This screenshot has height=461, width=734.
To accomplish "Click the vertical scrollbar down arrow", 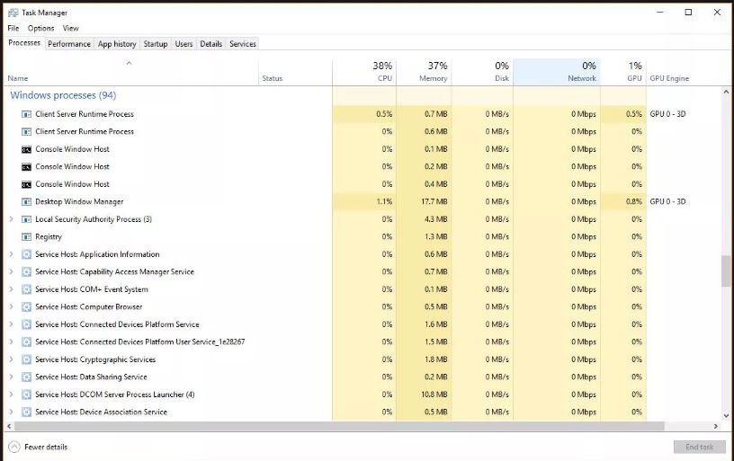I will (x=726, y=415).
